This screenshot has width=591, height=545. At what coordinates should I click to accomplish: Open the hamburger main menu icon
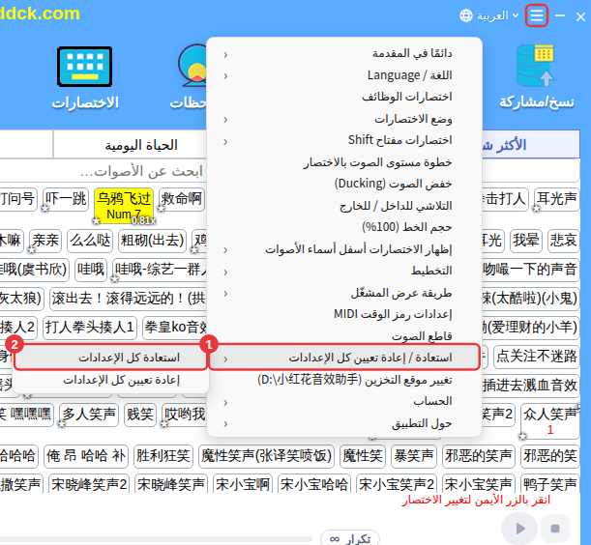coord(536,15)
